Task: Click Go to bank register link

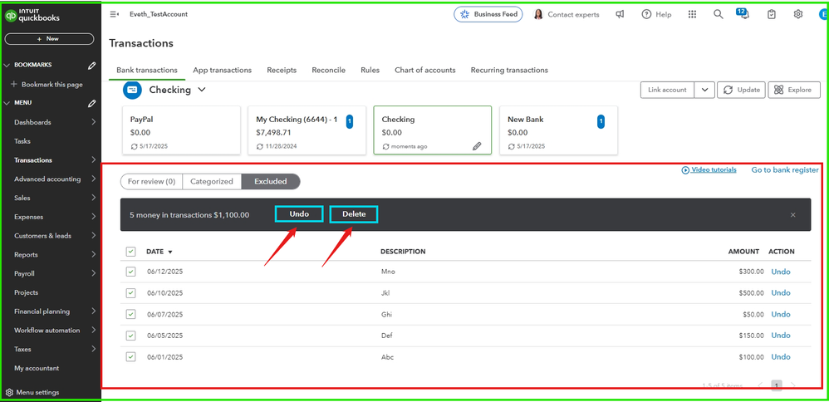Action: click(x=785, y=169)
